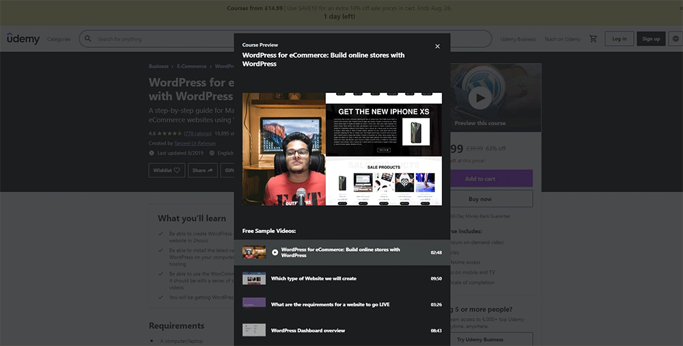
Task: Click the shopping cart icon
Action: click(x=593, y=39)
